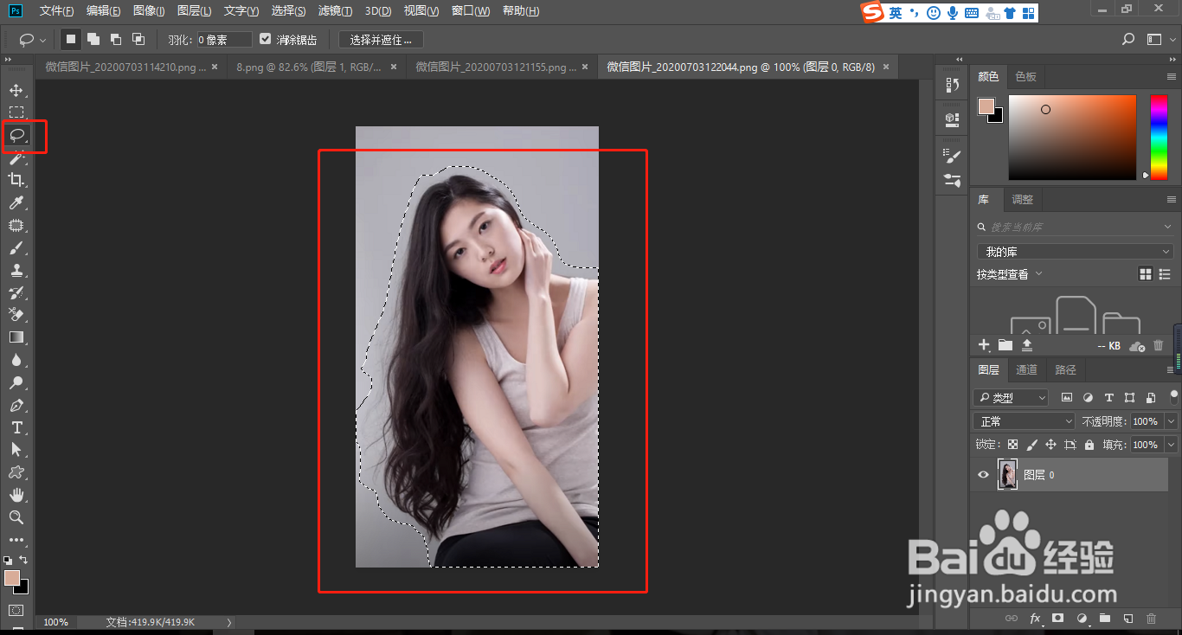Open the 滤镜(T) menu
Screen dimensions: 1182x635
pos(335,11)
